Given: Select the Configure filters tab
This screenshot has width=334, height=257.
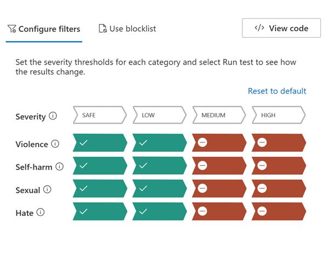Looking at the screenshot, I should (x=44, y=29).
